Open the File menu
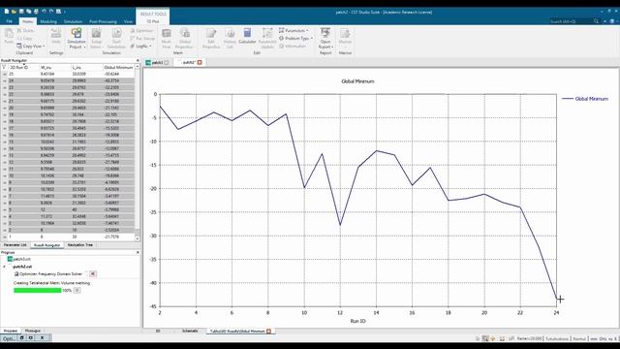This screenshot has width=620, height=349. click(9, 21)
